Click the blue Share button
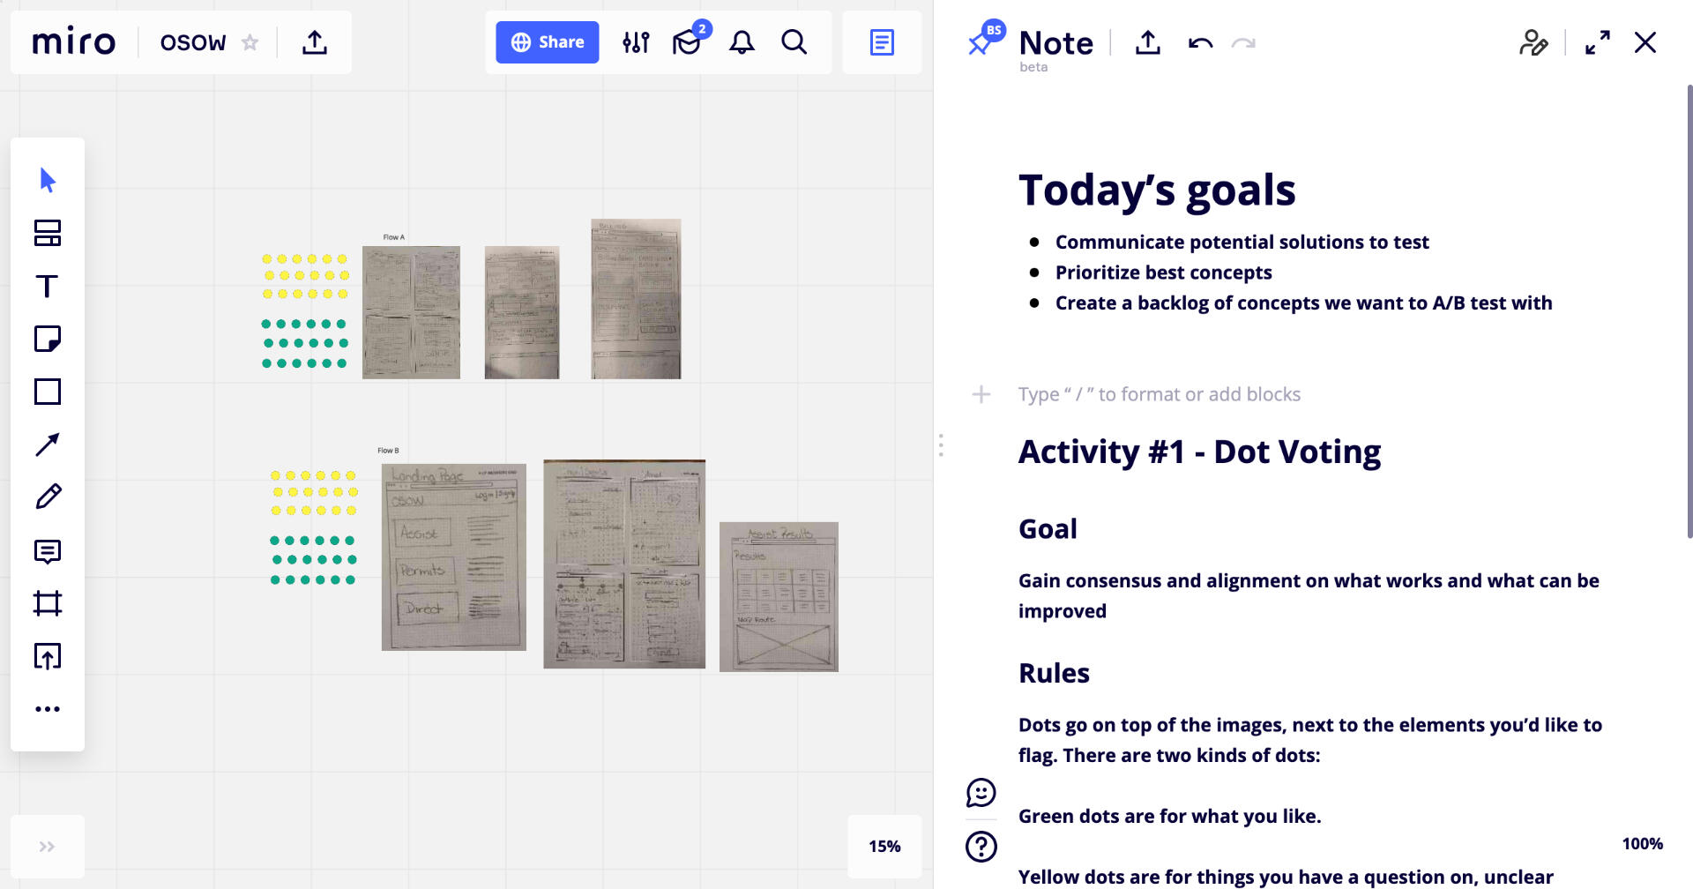The image size is (1693, 889). pos(547,42)
